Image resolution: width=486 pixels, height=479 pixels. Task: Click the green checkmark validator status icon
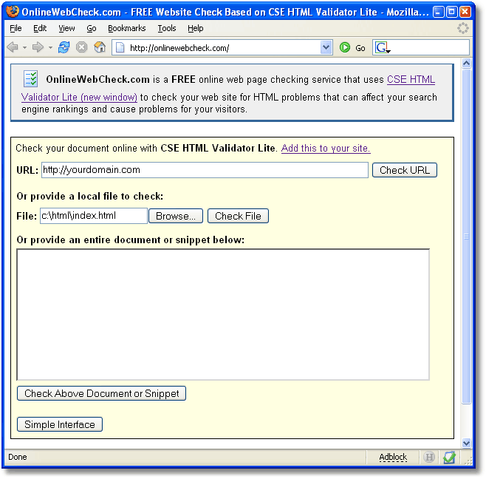pos(449,457)
